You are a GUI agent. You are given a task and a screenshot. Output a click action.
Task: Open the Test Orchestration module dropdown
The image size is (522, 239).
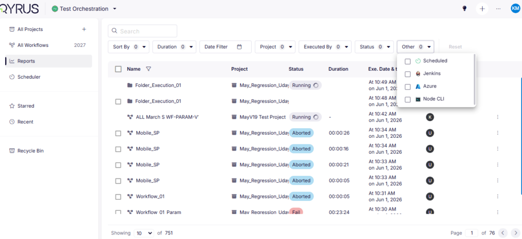[x=115, y=9]
